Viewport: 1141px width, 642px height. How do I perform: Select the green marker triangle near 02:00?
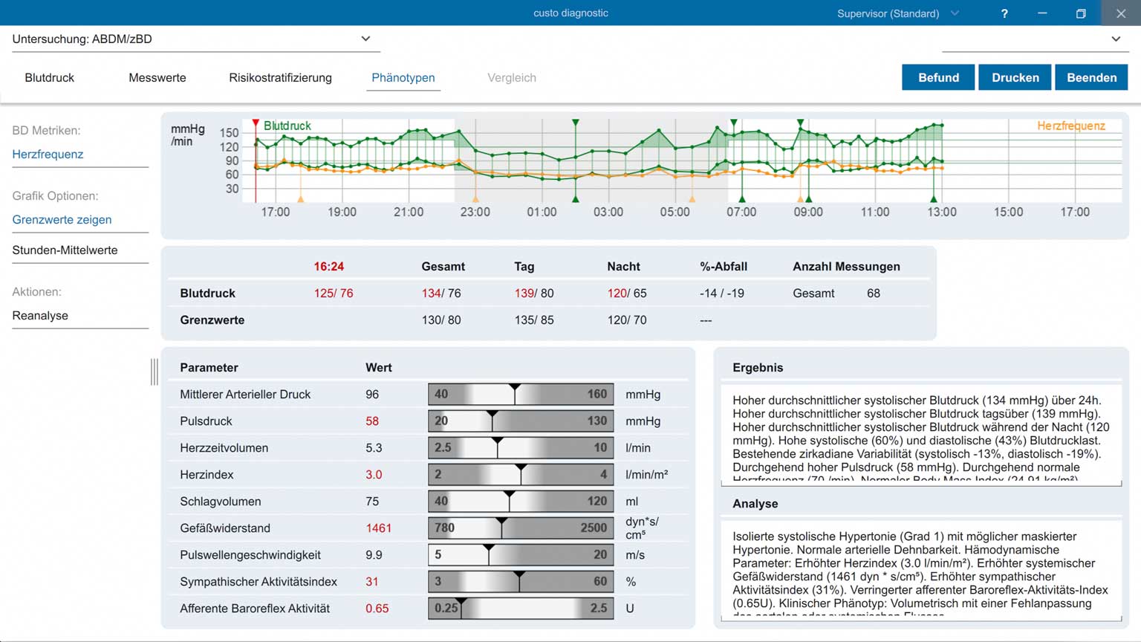click(x=576, y=123)
